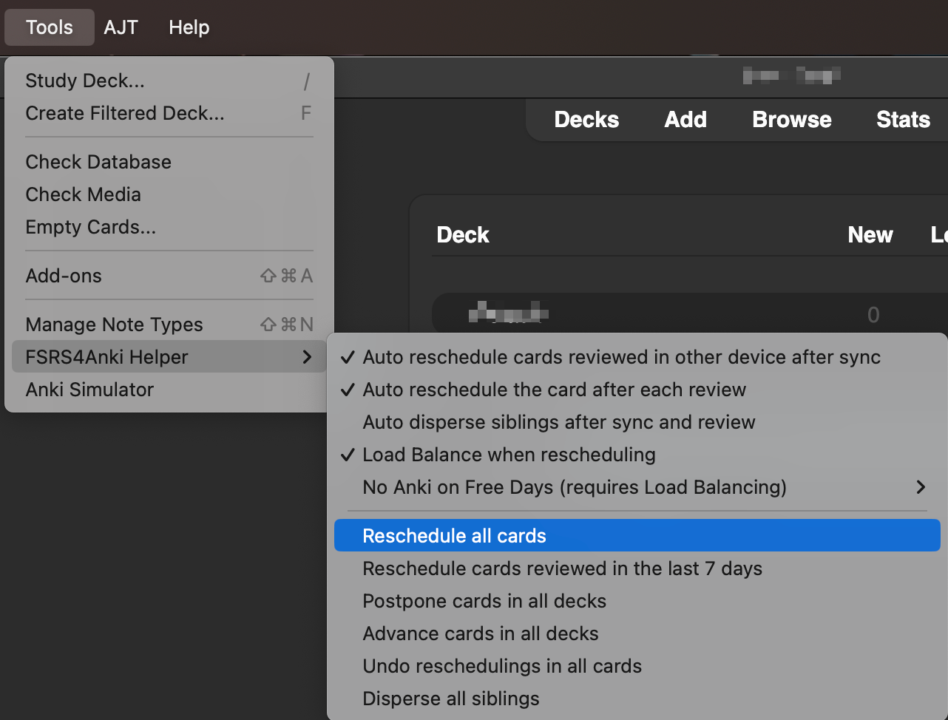Toggle auto reschedule cards reviewed in other device

click(x=621, y=357)
